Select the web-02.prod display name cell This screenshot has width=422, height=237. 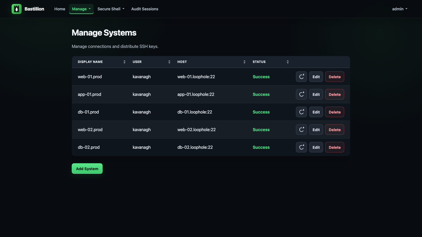click(90, 130)
